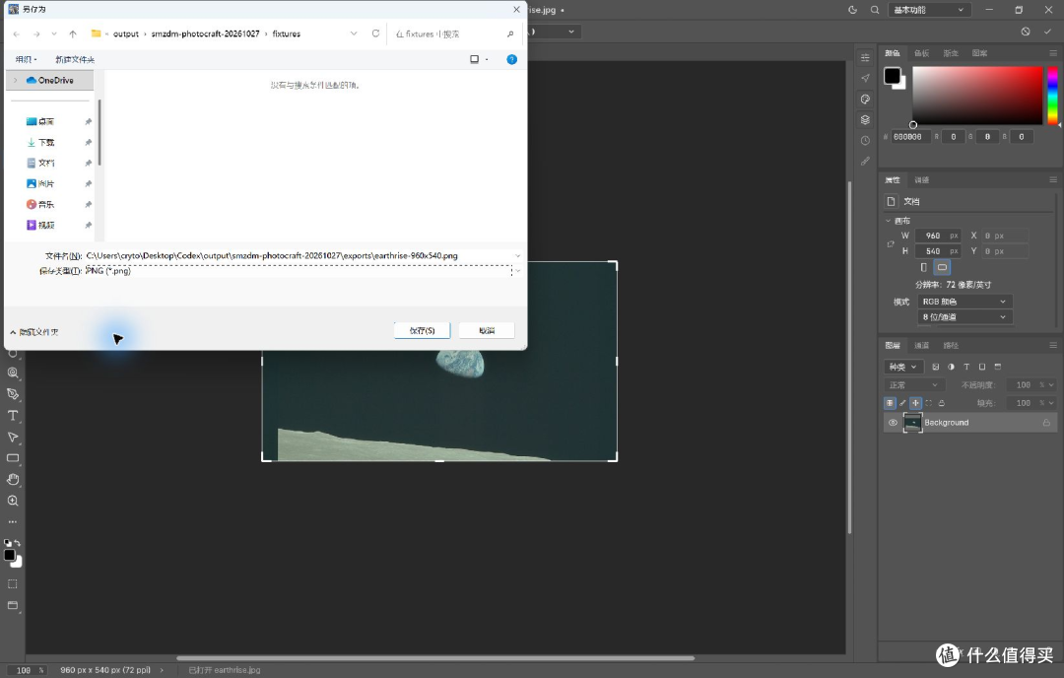Open the Adjustments sliders icon in dock
This screenshot has width=1064, height=678.
865,58
